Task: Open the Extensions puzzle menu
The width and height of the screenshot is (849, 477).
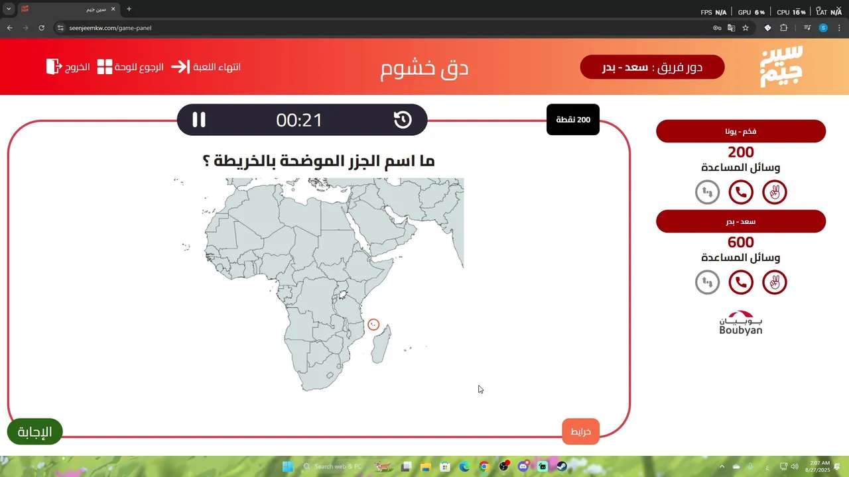Action: click(783, 28)
